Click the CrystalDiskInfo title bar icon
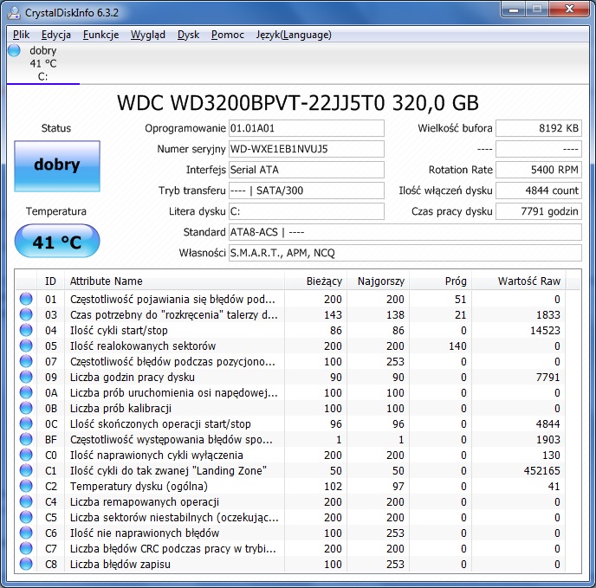 click(14, 12)
